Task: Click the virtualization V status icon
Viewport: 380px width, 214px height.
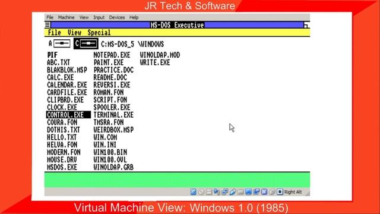Action: (264, 192)
